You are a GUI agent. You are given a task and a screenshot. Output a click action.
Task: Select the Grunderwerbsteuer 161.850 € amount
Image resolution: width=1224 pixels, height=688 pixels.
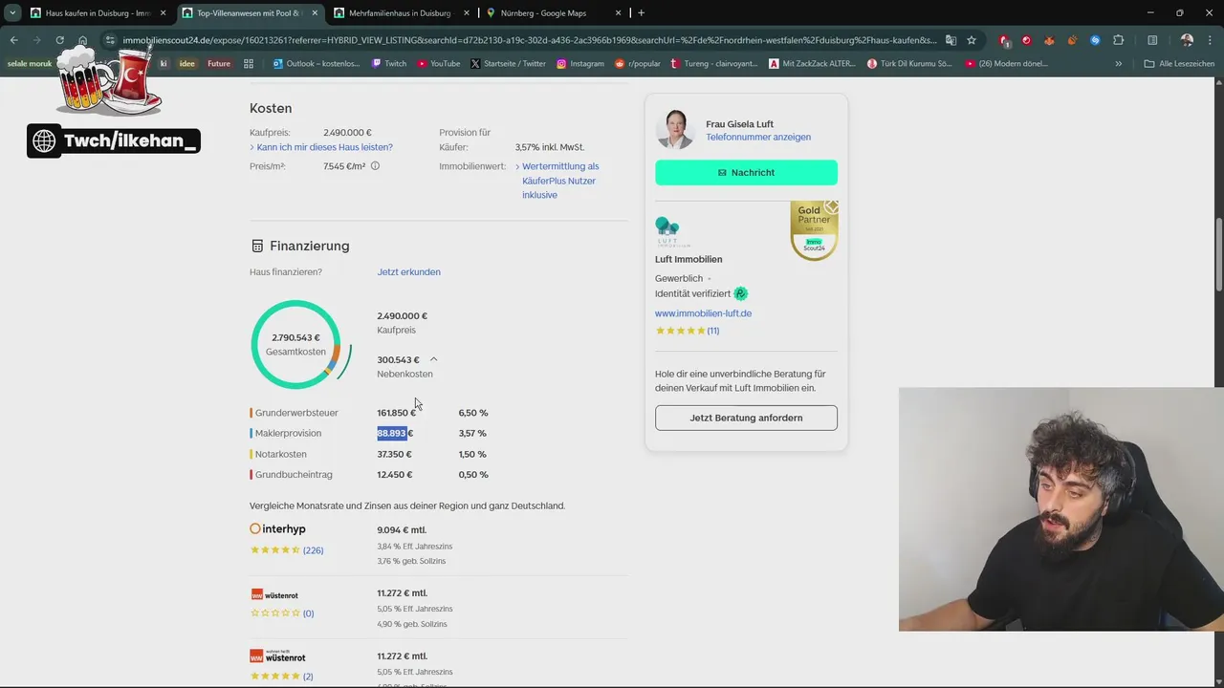pos(396,413)
